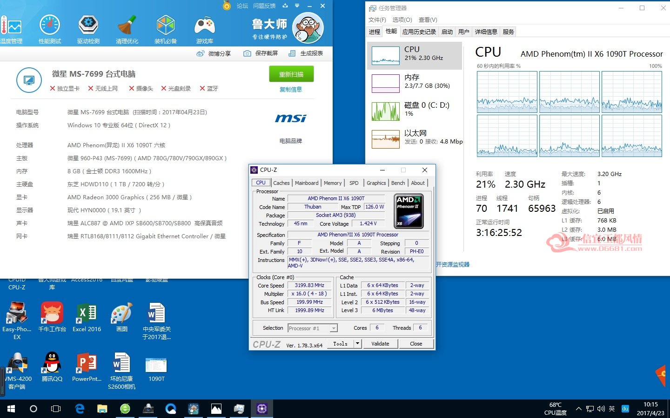
Task: Open 文件(F) menu in Task Manager
Action: (377, 20)
